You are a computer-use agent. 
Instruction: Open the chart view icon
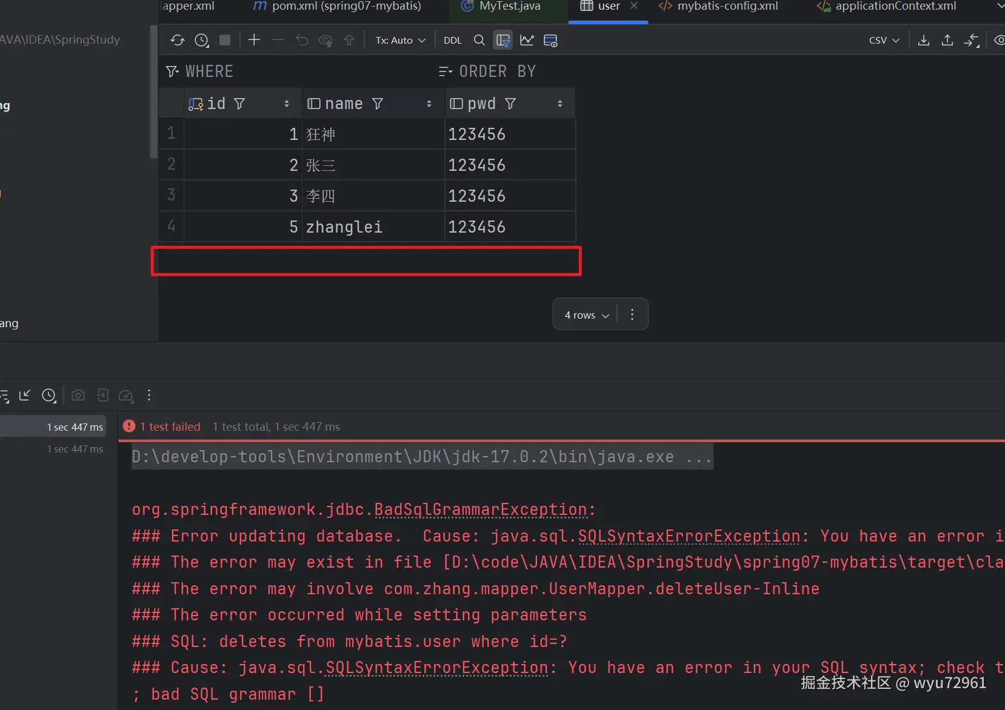pyautogui.click(x=527, y=40)
